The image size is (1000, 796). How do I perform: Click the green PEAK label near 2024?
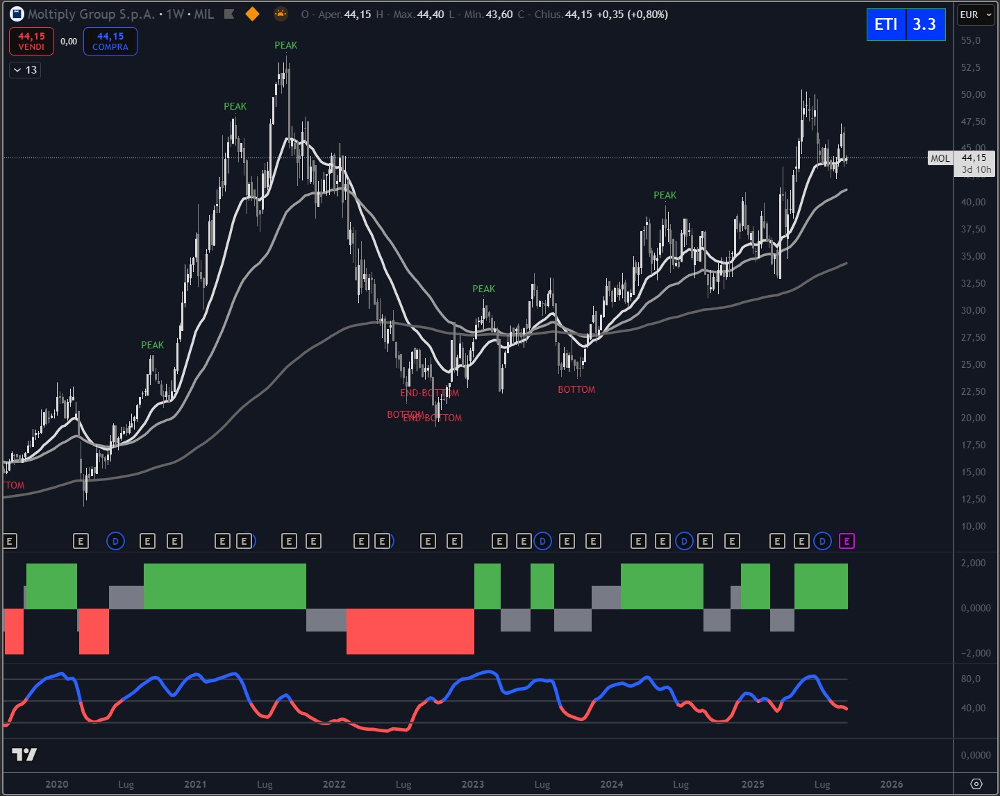(665, 195)
